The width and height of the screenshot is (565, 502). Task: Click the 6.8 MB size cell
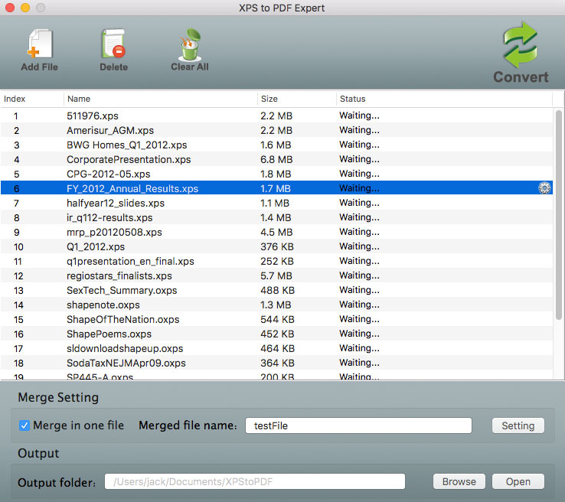(276, 159)
